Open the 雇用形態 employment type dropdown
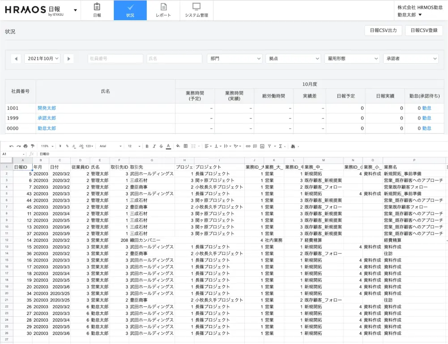448x344 pixels. (x=352, y=59)
